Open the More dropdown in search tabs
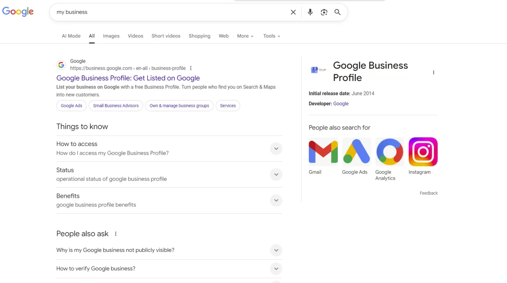Screen dimensions: 507x283 (x=245, y=36)
